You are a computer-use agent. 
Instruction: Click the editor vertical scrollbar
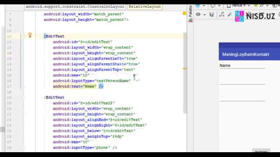[x=185, y=73]
